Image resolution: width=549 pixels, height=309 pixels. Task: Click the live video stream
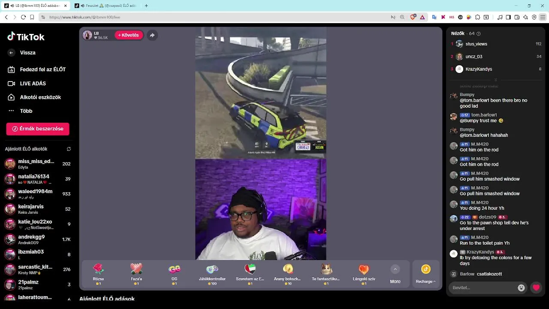[261, 144]
